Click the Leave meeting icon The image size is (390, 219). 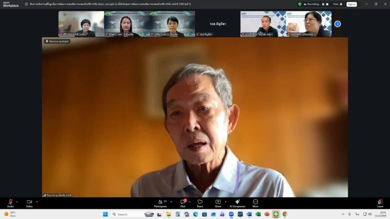[x=380, y=202]
